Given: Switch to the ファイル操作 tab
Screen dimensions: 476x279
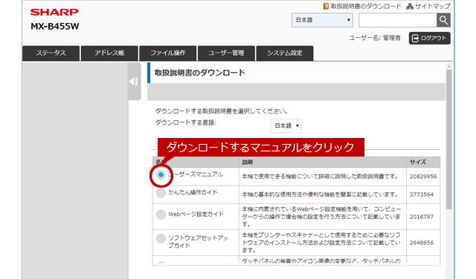Looking at the screenshot, I should point(168,53).
